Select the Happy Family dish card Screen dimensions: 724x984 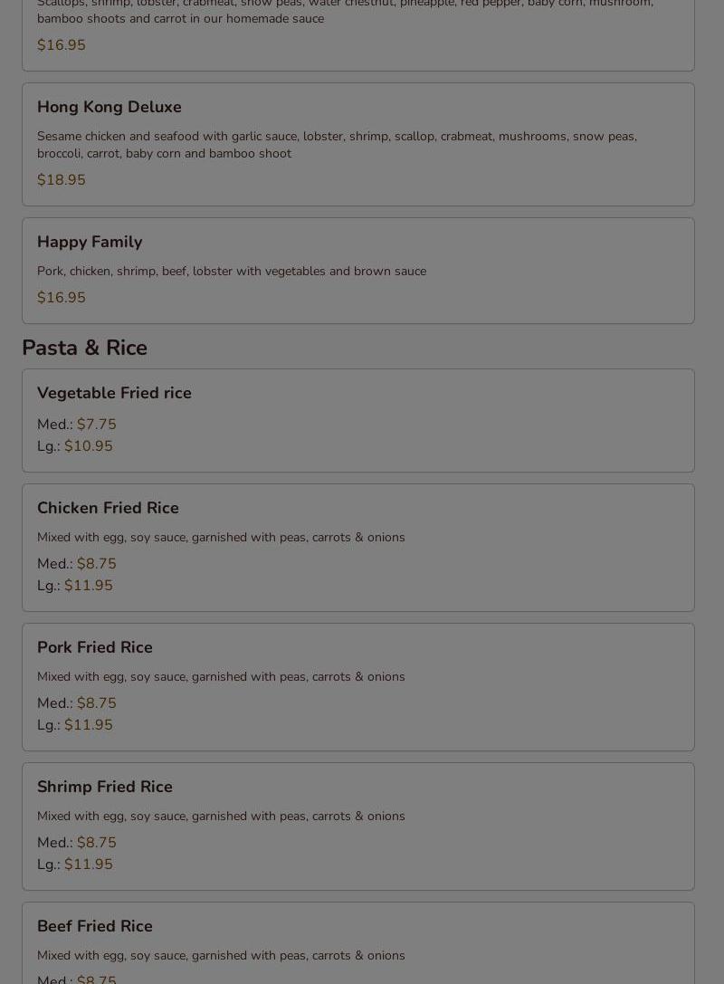[358, 271]
